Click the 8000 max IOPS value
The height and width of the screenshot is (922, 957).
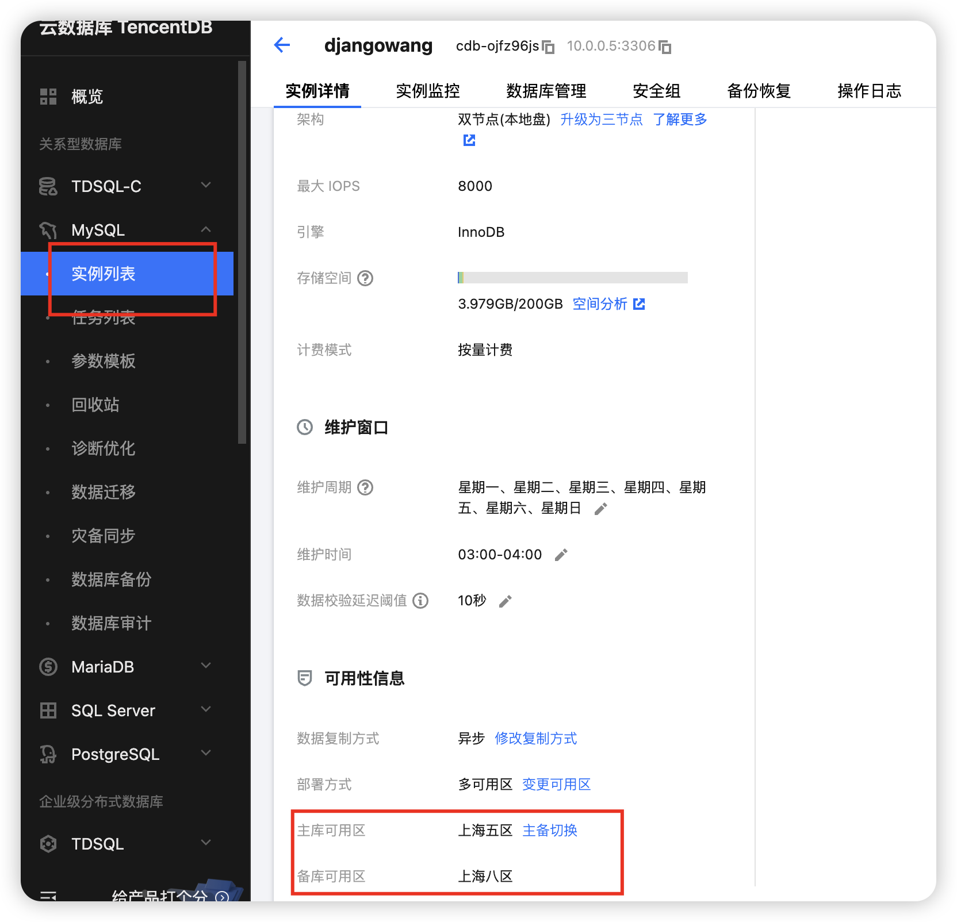[x=475, y=186]
